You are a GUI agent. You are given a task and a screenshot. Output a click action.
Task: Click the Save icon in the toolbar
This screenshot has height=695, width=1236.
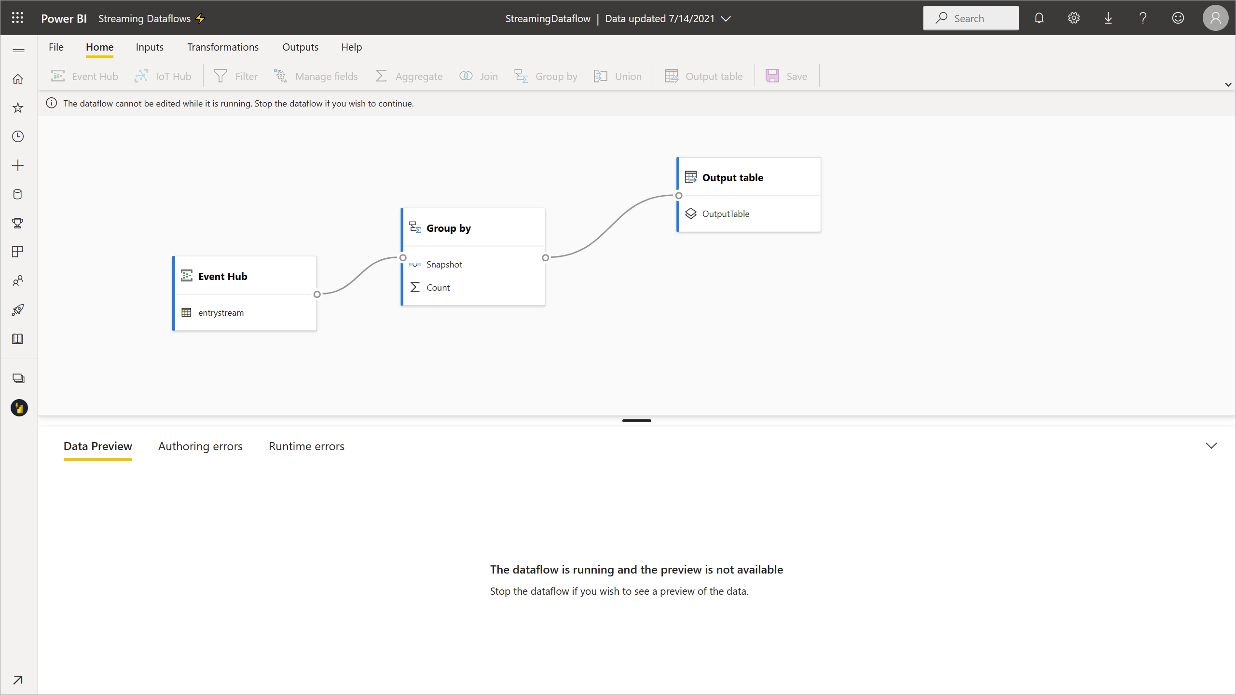[x=771, y=76]
